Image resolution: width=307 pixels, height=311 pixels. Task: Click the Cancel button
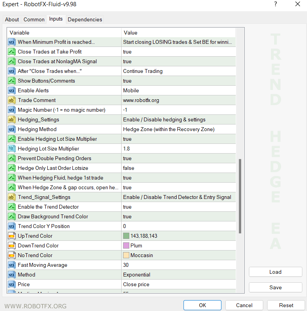[x=244, y=305]
